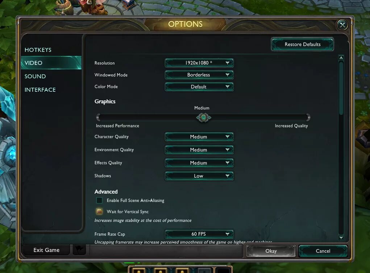The image size is (370, 273).
Task: Expand the Character Quality dropdown
Action: pos(199,137)
